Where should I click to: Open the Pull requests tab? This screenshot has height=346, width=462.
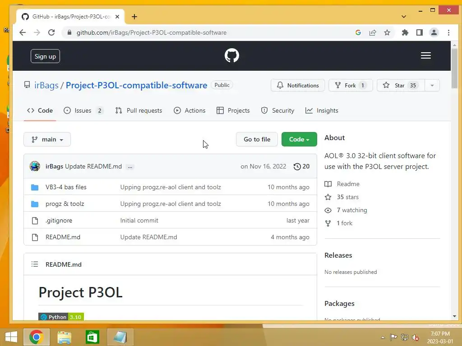click(139, 111)
